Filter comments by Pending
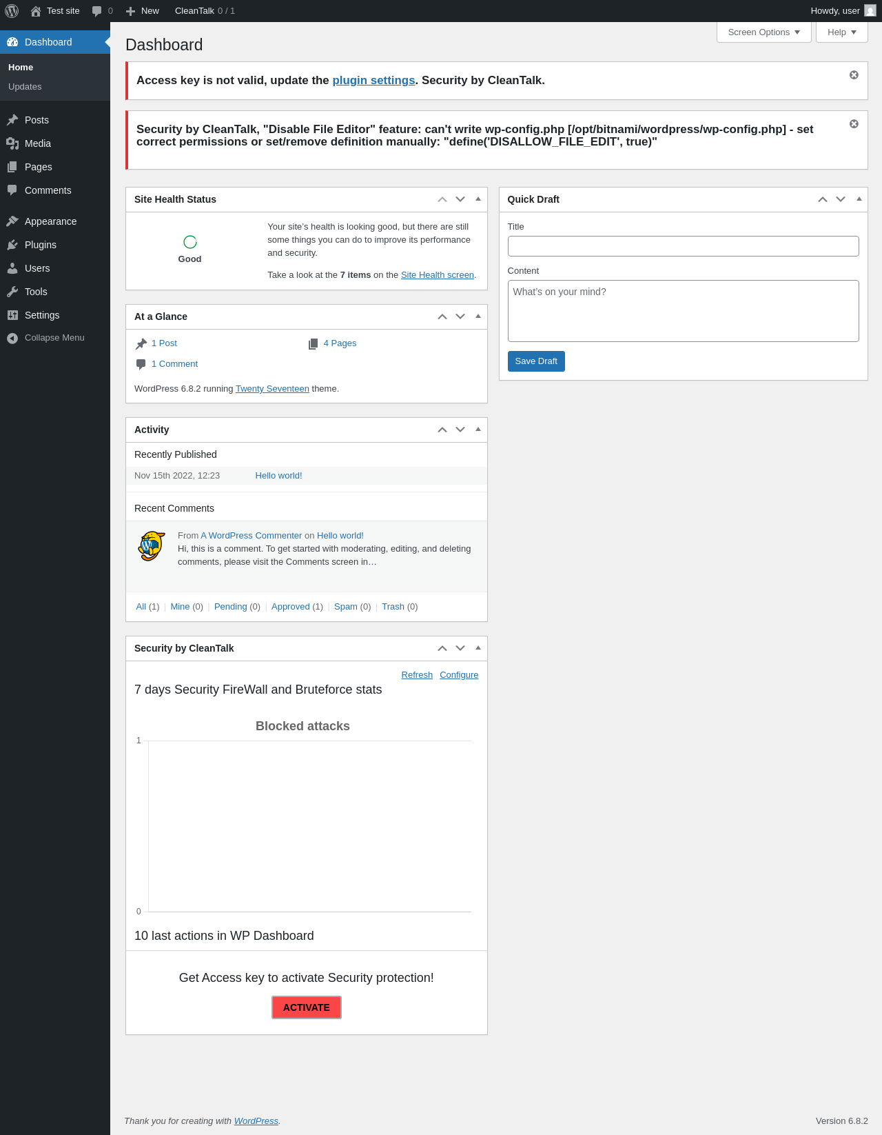This screenshot has width=882, height=1135. [x=230, y=607]
